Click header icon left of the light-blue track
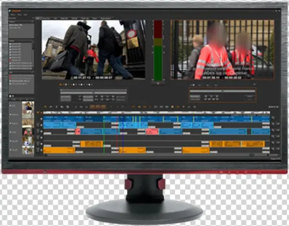This screenshot has height=226, width=289. click(x=38, y=125)
